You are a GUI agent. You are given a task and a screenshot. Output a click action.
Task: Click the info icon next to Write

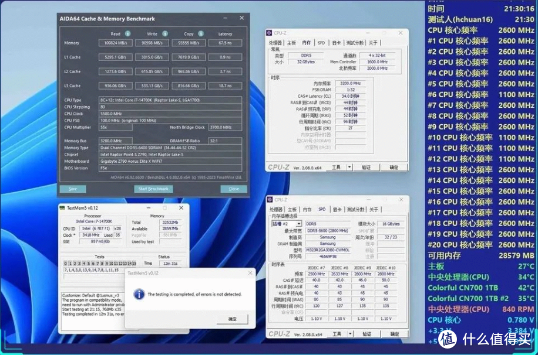tap(165, 33)
